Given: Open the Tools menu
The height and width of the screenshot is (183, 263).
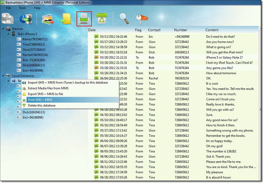Looking at the screenshot, I should pyautogui.click(x=22, y=8).
